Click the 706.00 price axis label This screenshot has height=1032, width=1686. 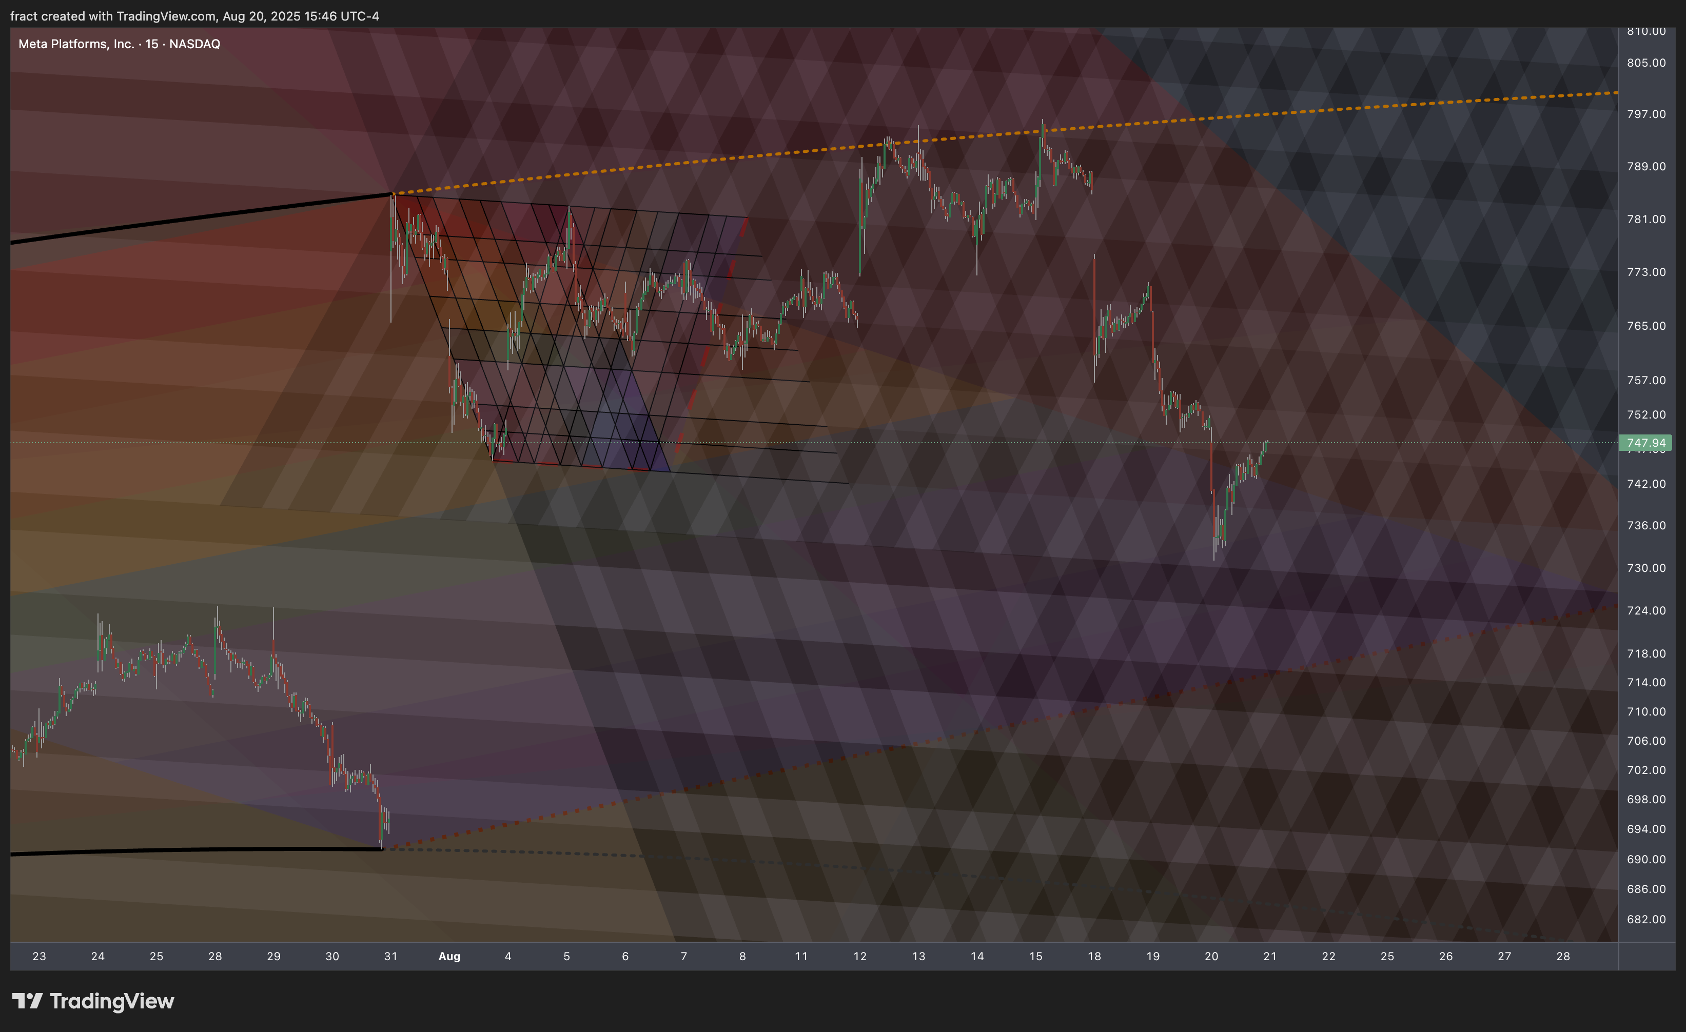click(x=1646, y=741)
